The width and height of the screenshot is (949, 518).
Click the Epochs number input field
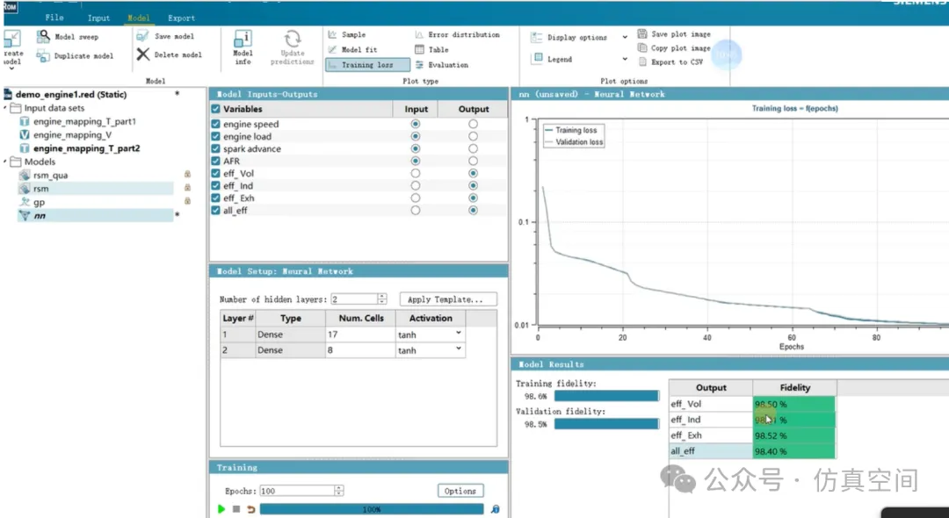point(294,491)
